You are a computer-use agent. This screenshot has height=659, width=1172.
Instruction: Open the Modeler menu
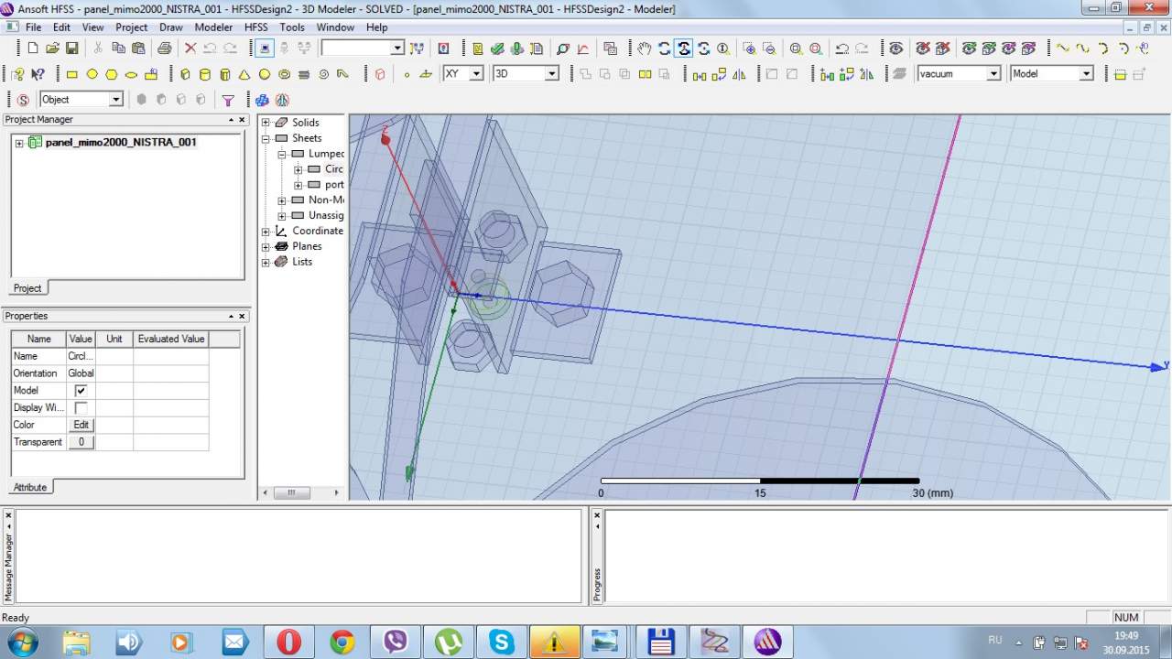coord(213,27)
